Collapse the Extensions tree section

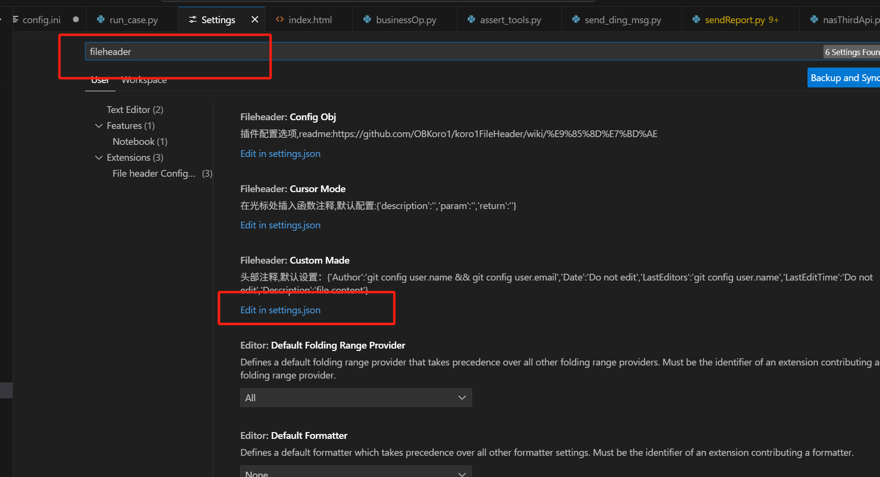[99, 158]
